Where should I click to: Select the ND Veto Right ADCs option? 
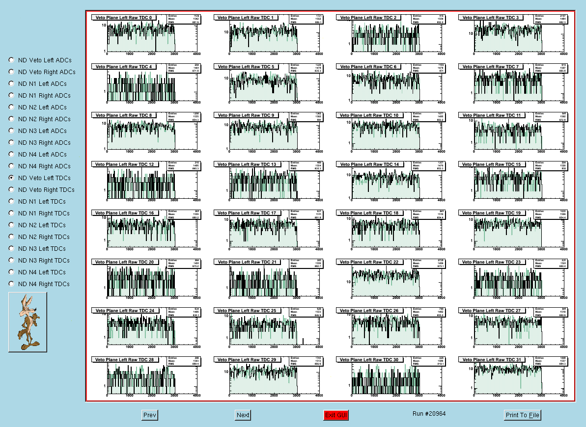click(x=12, y=72)
